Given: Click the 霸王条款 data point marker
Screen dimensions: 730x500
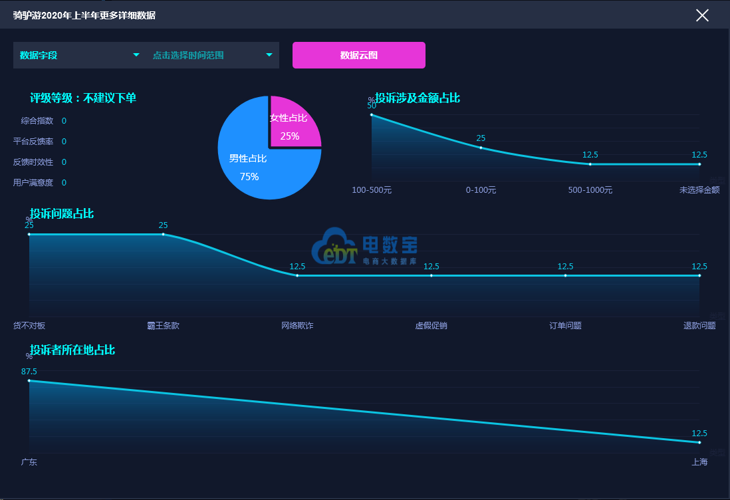Looking at the screenshot, I should tap(163, 234).
